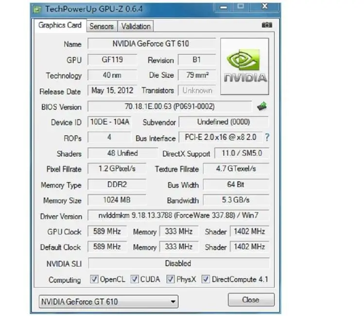Screen dimensions: 364x316
Task: Open the NVIDIA GeForce GT 610 dropdown
Action: (x=108, y=301)
